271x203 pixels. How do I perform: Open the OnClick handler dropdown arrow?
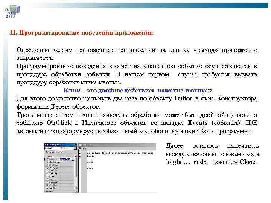click(73, 159)
